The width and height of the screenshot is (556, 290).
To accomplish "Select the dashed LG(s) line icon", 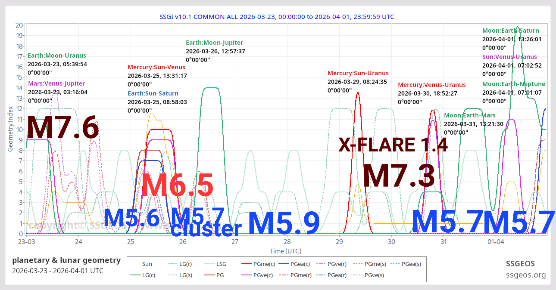I will coord(172,275).
